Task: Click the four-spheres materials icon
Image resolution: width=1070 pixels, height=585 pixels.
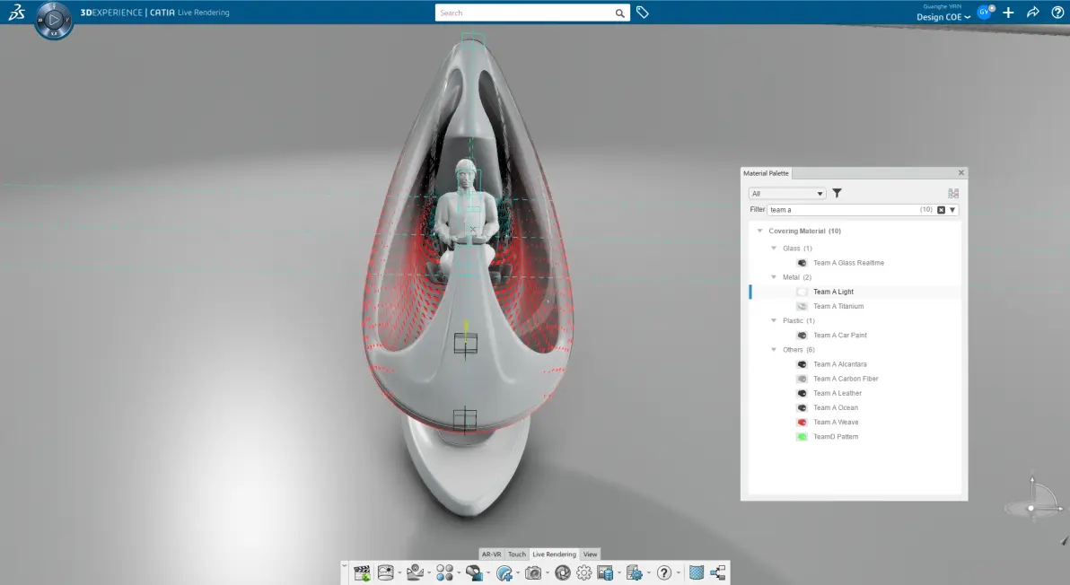Action: pyautogui.click(x=444, y=573)
